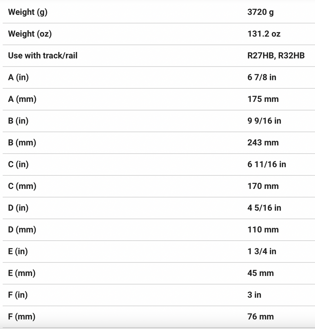Select the 6 7/8 in value
This screenshot has height=329, width=315.
click(262, 77)
